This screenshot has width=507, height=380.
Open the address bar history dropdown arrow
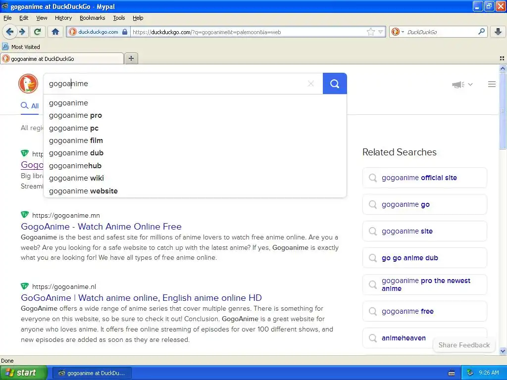(x=381, y=32)
